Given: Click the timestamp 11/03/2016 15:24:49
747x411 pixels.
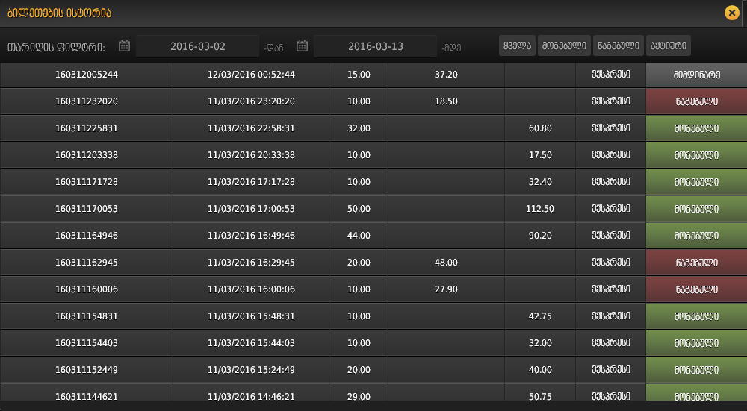Looking at the screenshot, I should coord(251,370).
